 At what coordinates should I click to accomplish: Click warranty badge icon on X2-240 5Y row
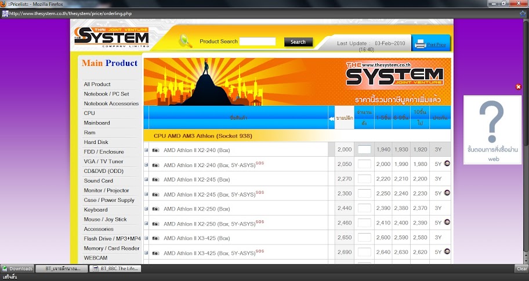point(447,164)
